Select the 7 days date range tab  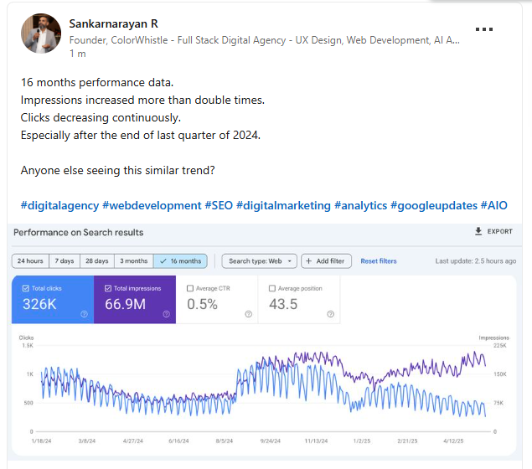65,261
